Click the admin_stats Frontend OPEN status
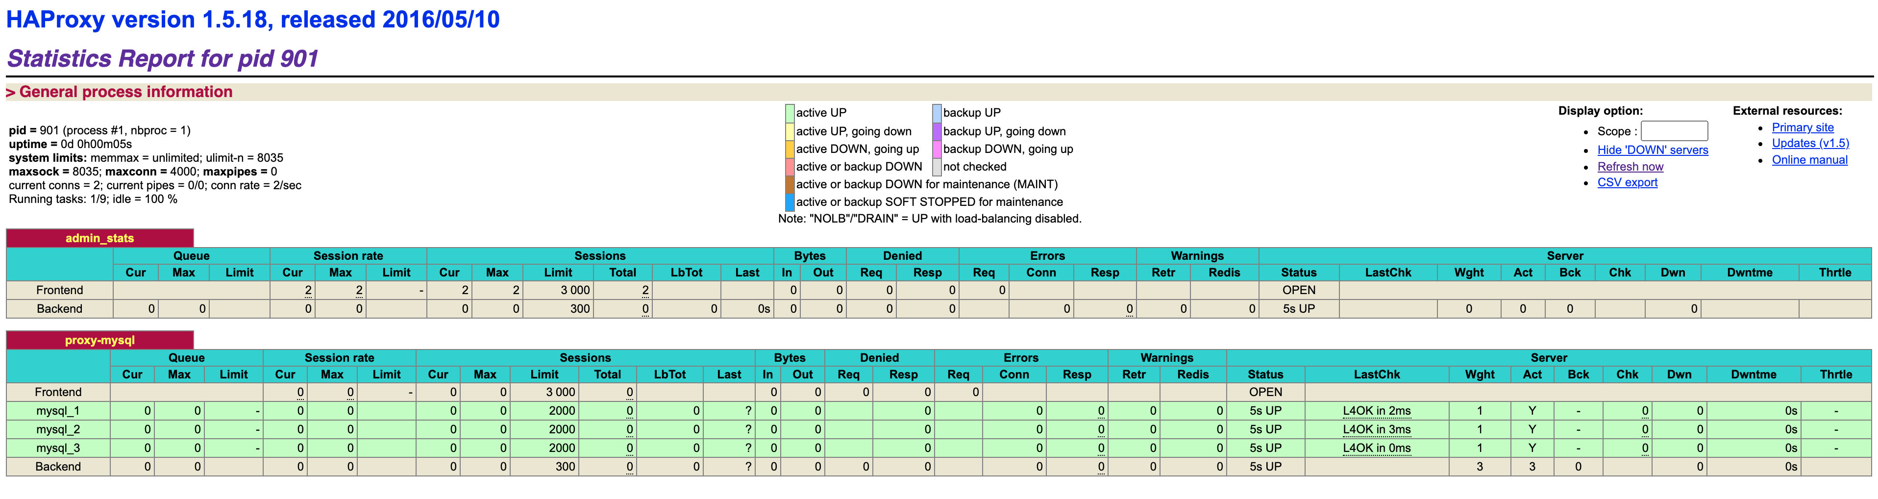The image size is (1878, 499). point(1299,290)
